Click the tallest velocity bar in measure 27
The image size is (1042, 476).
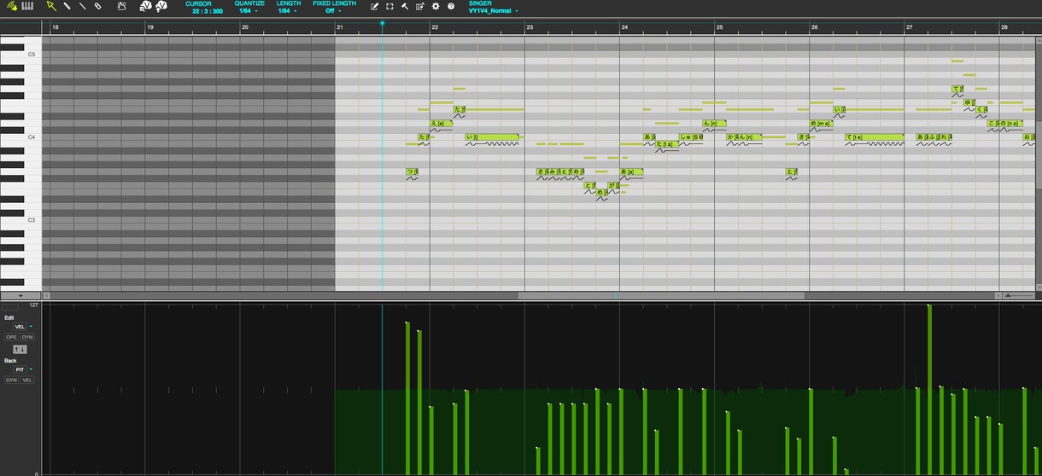tap(929, 390)
